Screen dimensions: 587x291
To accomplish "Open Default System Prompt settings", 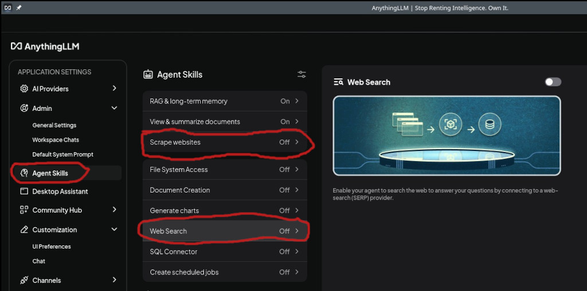I will [x=63, y=154].
